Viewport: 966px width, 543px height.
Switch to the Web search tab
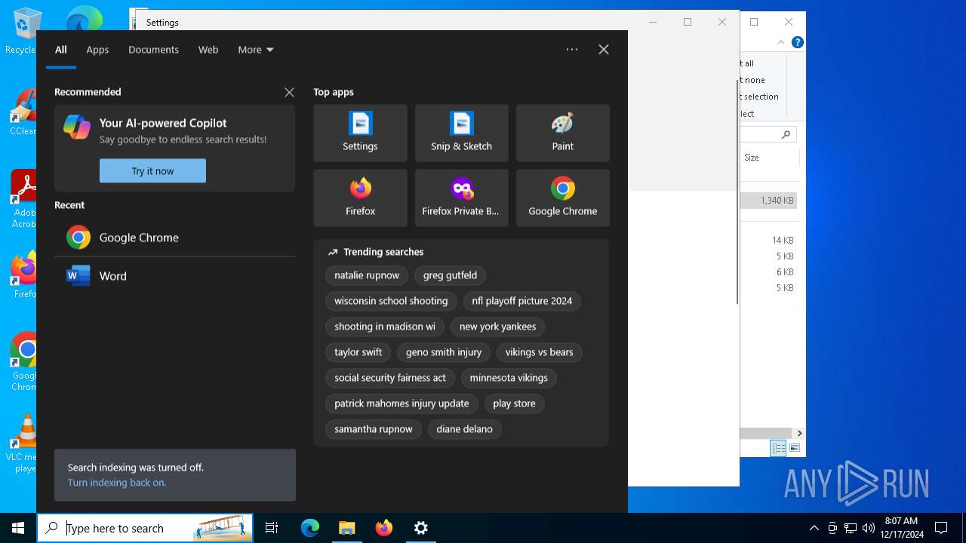(x=208, y=50)
